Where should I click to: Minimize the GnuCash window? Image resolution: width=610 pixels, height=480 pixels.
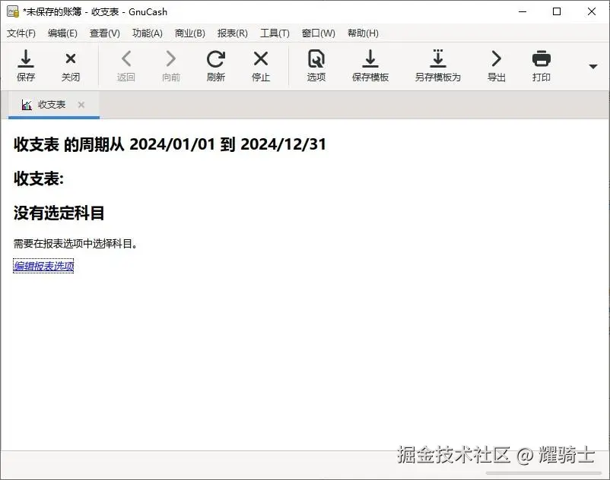523,11
